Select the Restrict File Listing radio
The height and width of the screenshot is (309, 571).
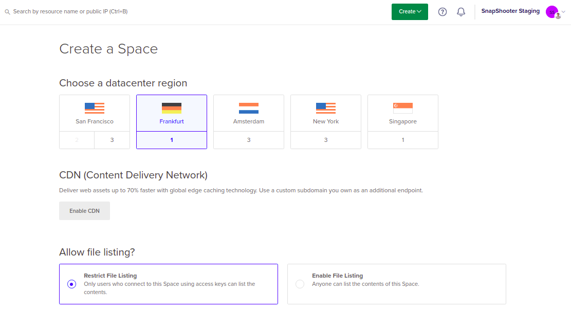click(72, 284)
